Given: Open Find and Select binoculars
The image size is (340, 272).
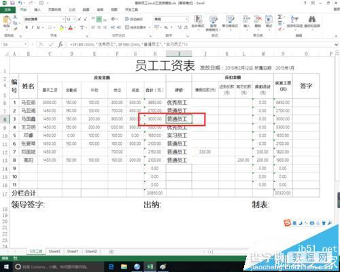Looking at the screenshot, I should click(312, 22).
